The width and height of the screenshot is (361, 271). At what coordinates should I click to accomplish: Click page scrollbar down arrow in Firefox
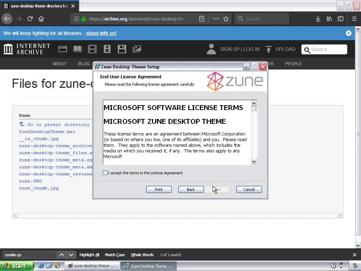358,246
